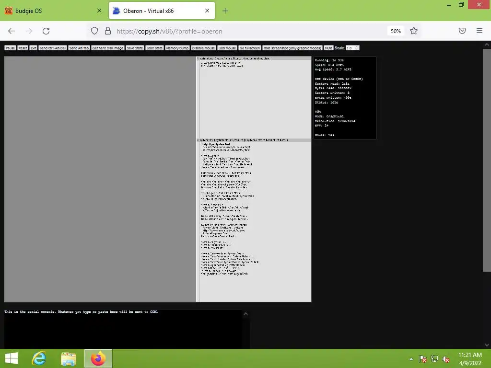Click the Oberon System Log viewer title bar

pyautogui.click(x=254, y=58)
